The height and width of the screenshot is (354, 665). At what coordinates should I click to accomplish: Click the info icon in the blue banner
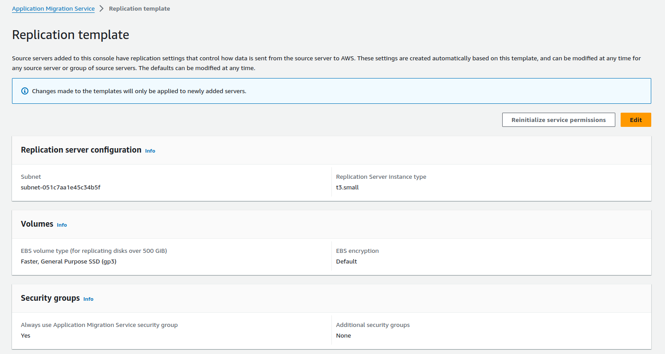25,91
